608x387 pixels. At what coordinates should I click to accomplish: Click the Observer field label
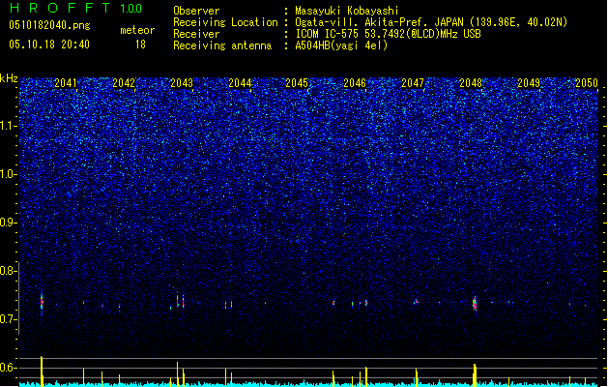pyautogui.click(x=196, y=11)
